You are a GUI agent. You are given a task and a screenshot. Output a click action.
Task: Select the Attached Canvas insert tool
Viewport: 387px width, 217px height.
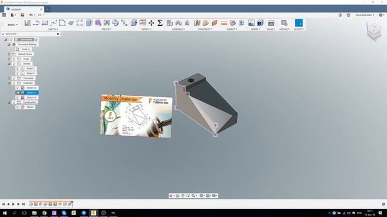(252, 23)
